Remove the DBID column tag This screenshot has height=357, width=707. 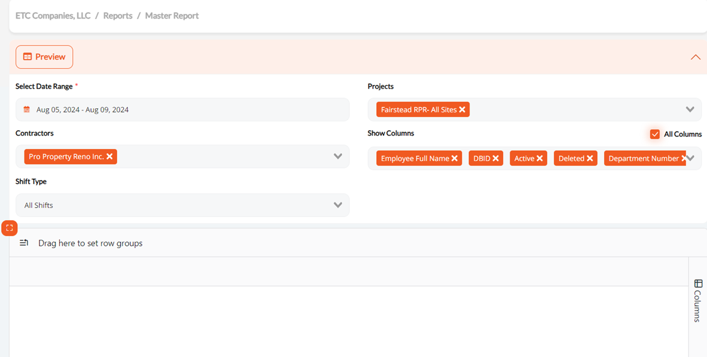(x=496, y=158)
